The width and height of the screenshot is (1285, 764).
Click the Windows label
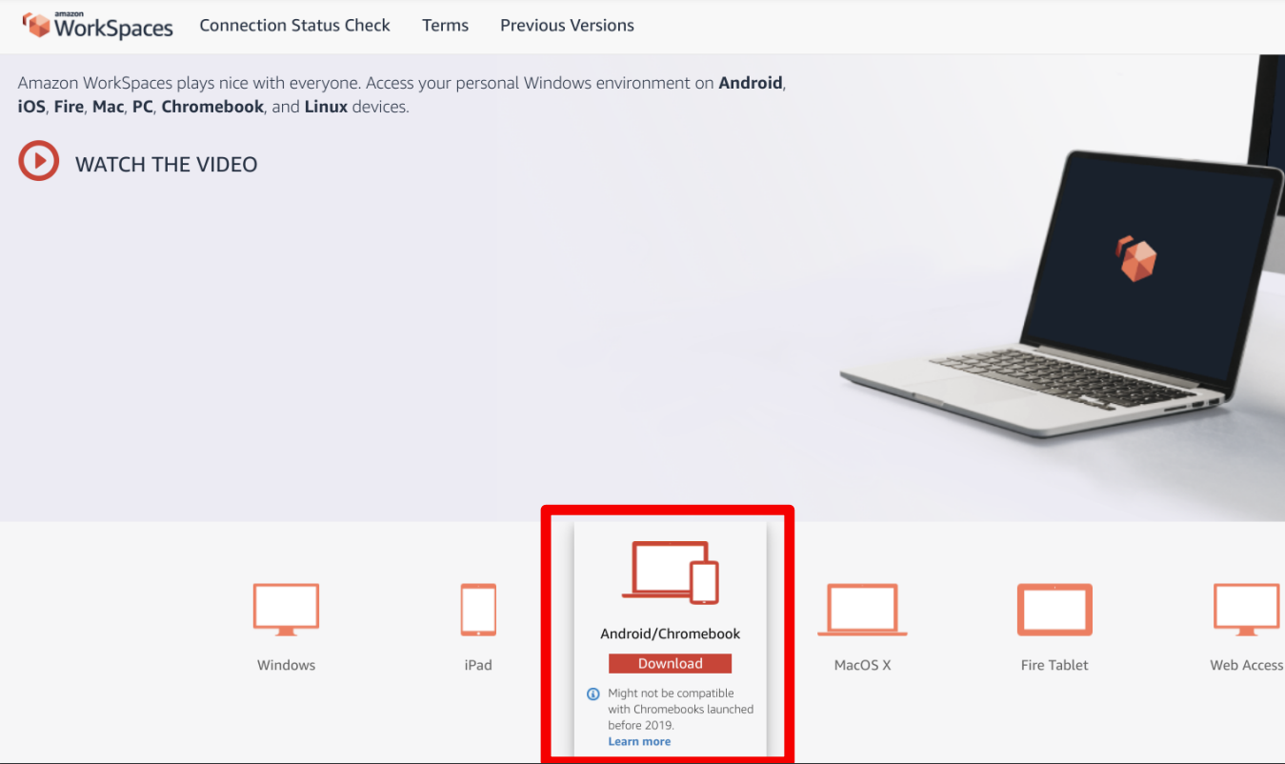pos(286,665)
